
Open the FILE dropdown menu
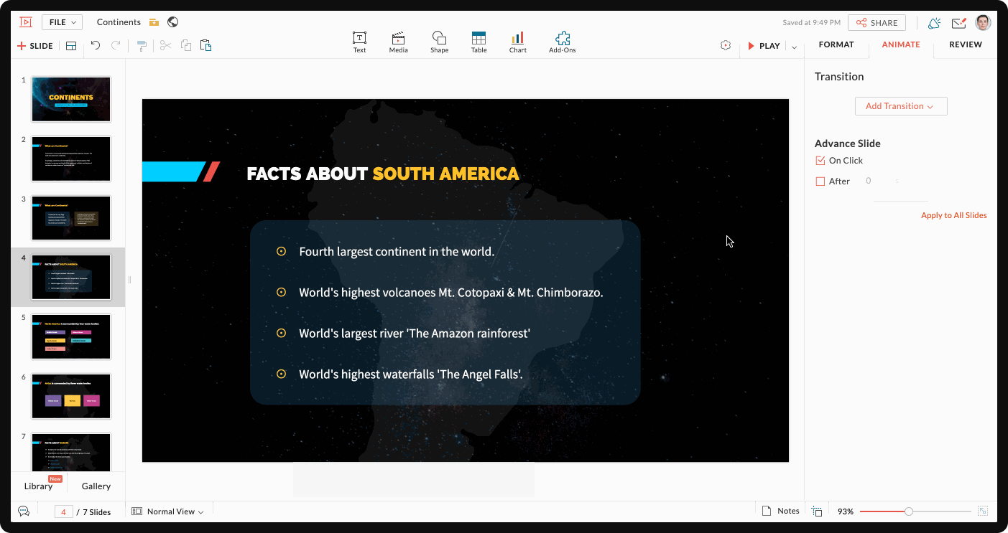tap(62, 22)
